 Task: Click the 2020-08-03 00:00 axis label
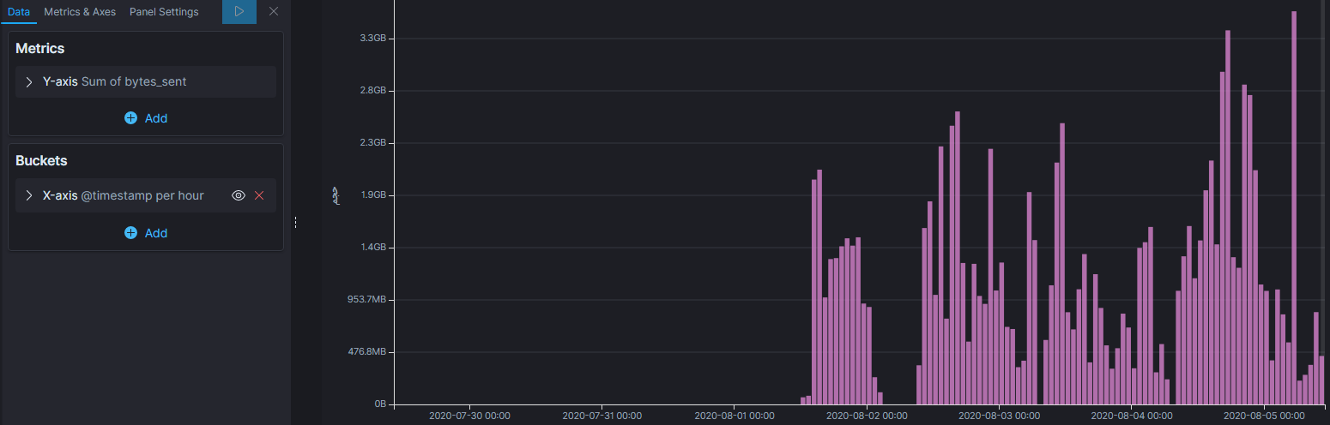point(999,416)
